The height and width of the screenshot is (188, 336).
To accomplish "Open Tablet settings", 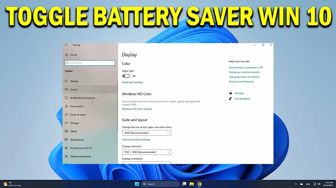I will (x=90, y=131).
